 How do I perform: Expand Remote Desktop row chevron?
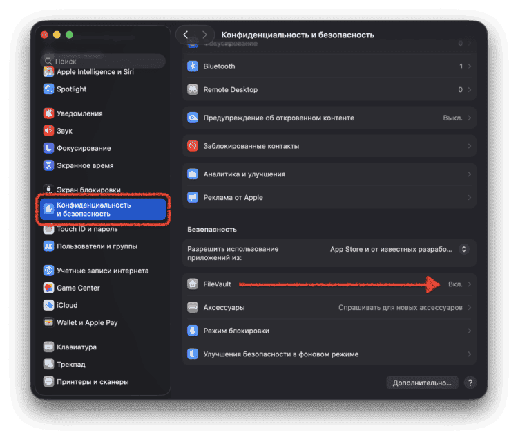pos(470,89)
